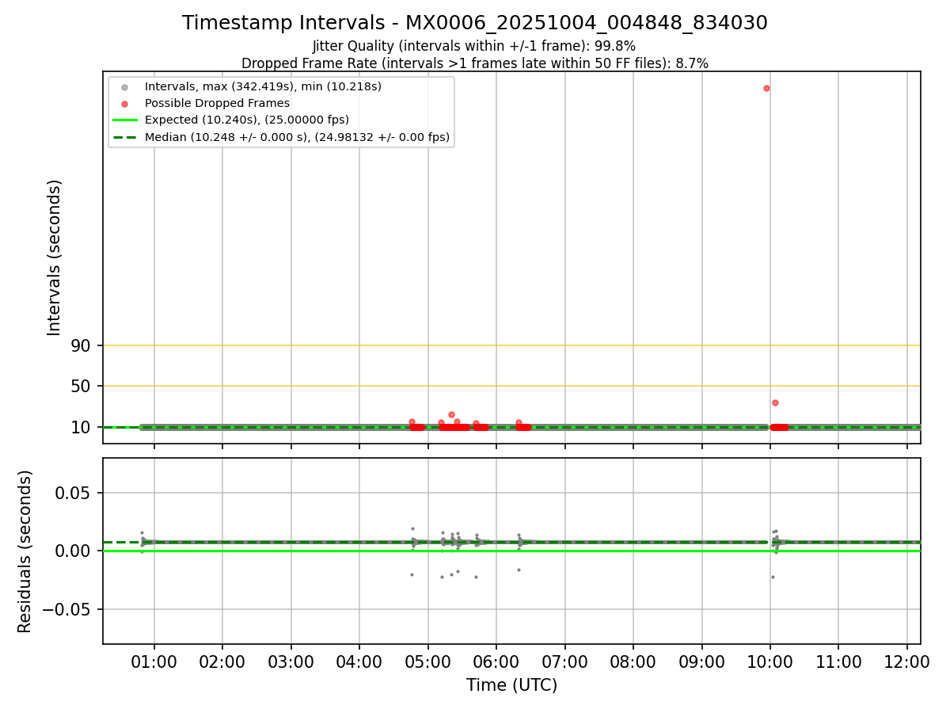This screenshot has height=713, width=950.
Task: Click the 'Intervals (seconds)' y-axis label
Action: (55, 257)
